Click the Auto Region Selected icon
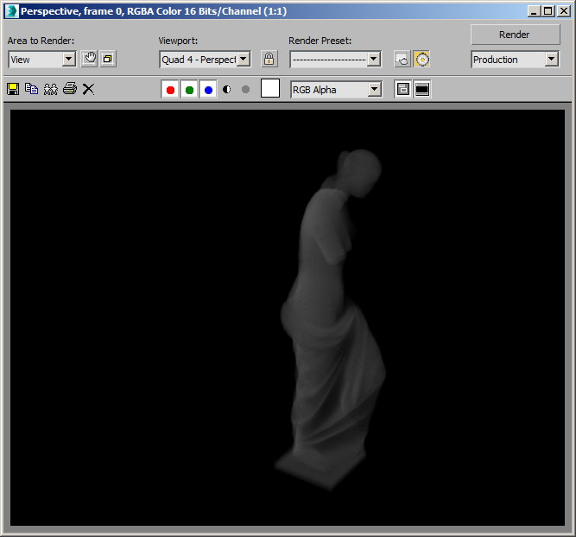 [x=108, y=59]
